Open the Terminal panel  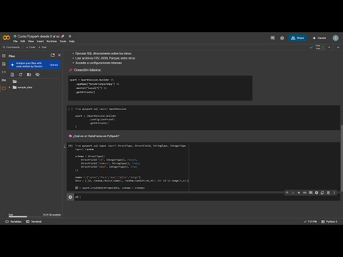point(34,222)
